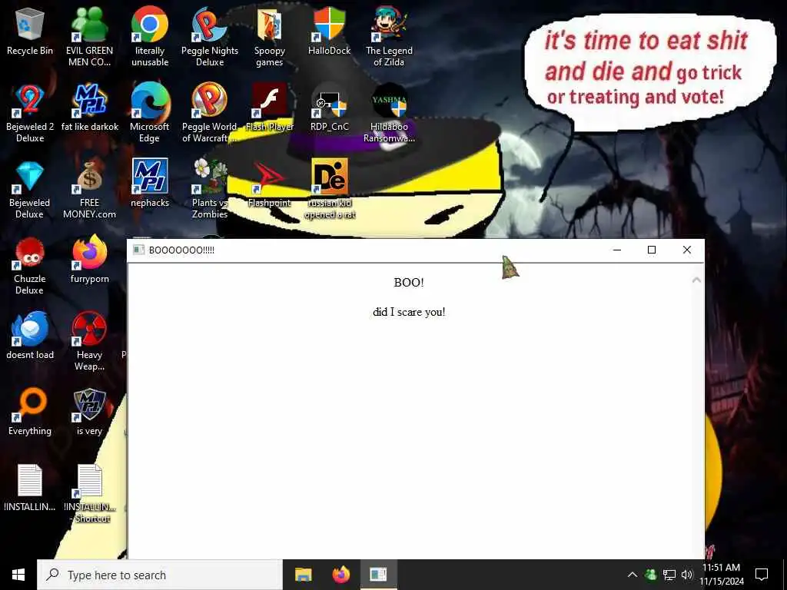Launch Plants vs Zombies
Image resolution: width=787 pixels, height=590 pixels.
click(209, 190)
